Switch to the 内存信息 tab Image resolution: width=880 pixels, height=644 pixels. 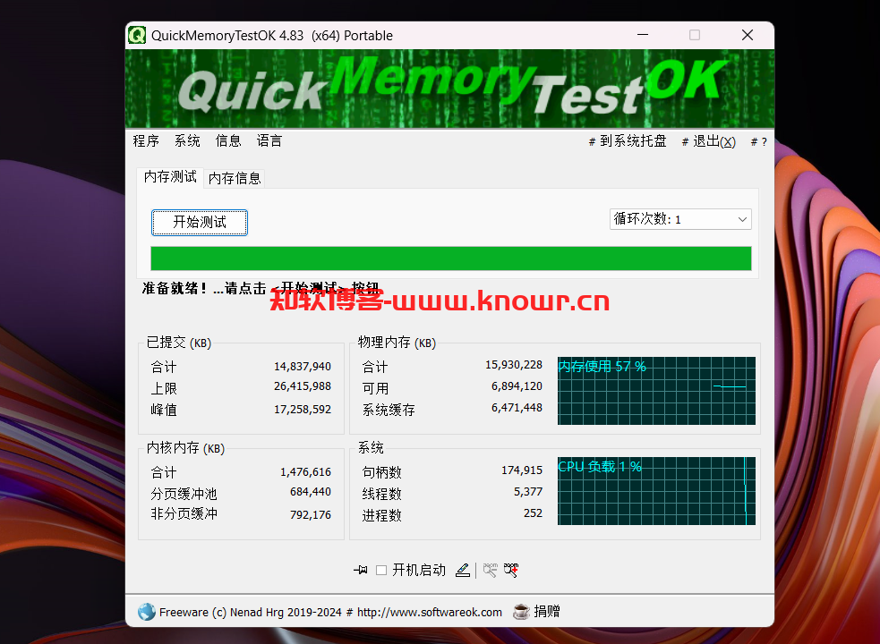[235, 178]
